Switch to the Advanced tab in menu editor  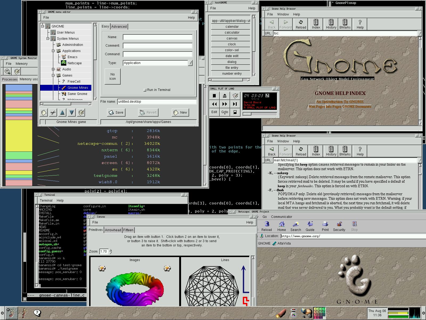[119, 26]
